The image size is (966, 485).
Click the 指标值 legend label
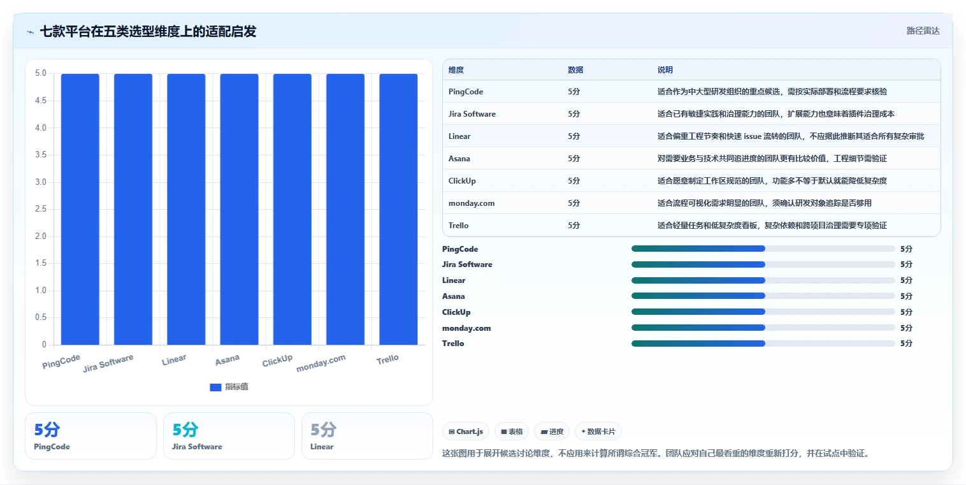(x=236, y=387)
